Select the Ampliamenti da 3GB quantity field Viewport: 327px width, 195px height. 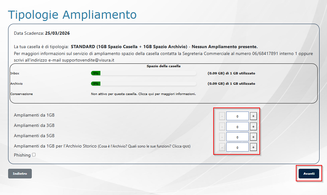(237, 127)
